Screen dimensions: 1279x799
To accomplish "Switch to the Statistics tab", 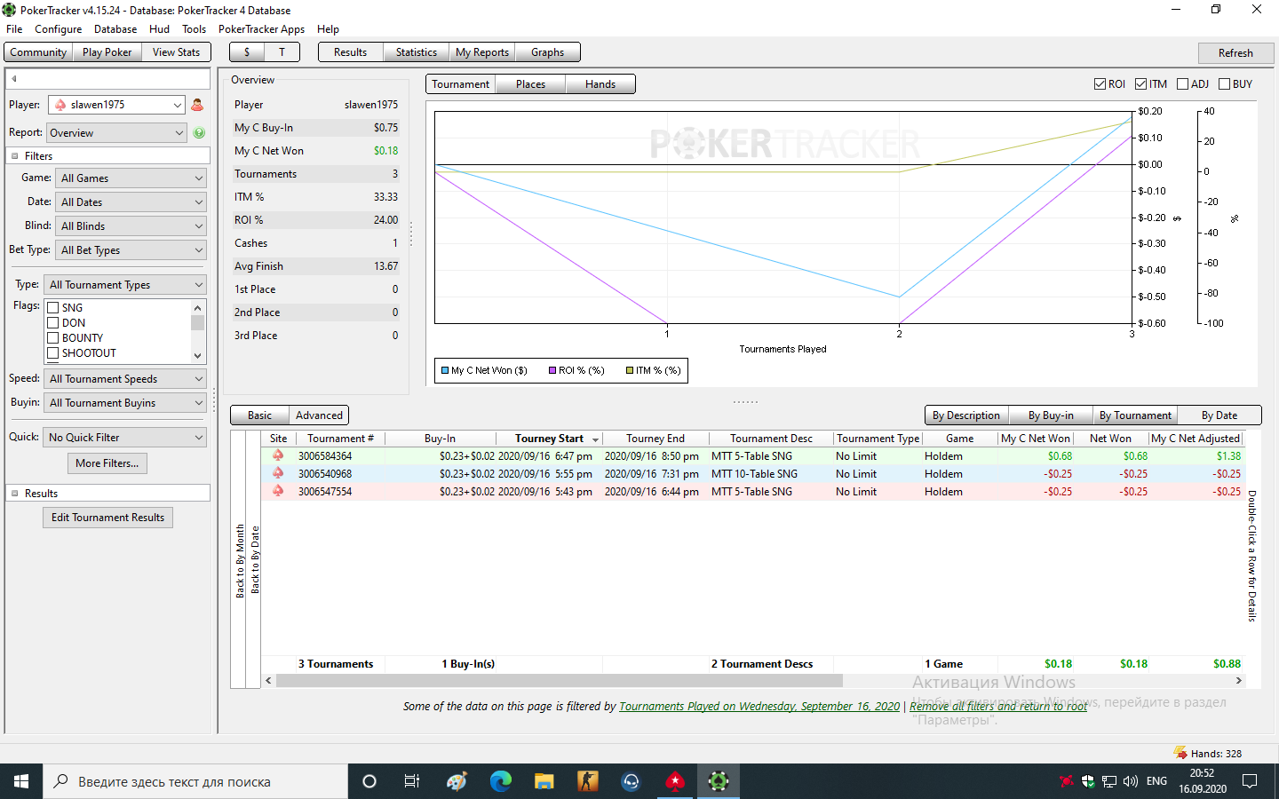I will tap(417, 52).
